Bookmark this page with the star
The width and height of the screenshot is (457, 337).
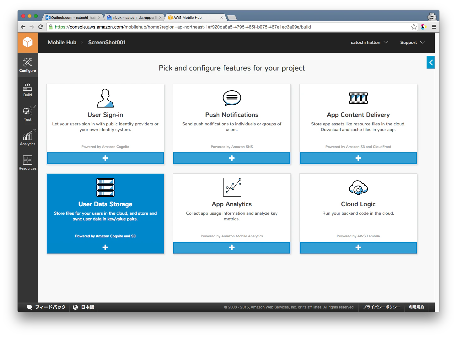[x=414, y=27]
